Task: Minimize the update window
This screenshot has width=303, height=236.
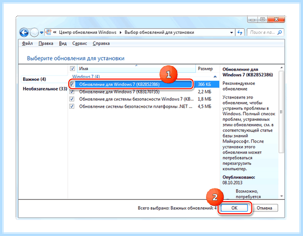Action: click(253, 19)
